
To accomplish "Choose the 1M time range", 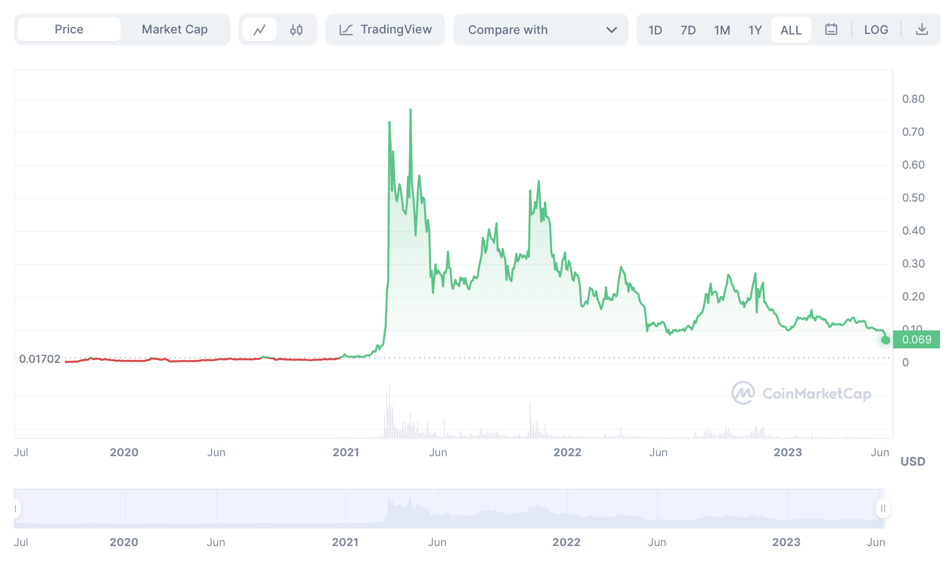I will [x=721, y=30].
